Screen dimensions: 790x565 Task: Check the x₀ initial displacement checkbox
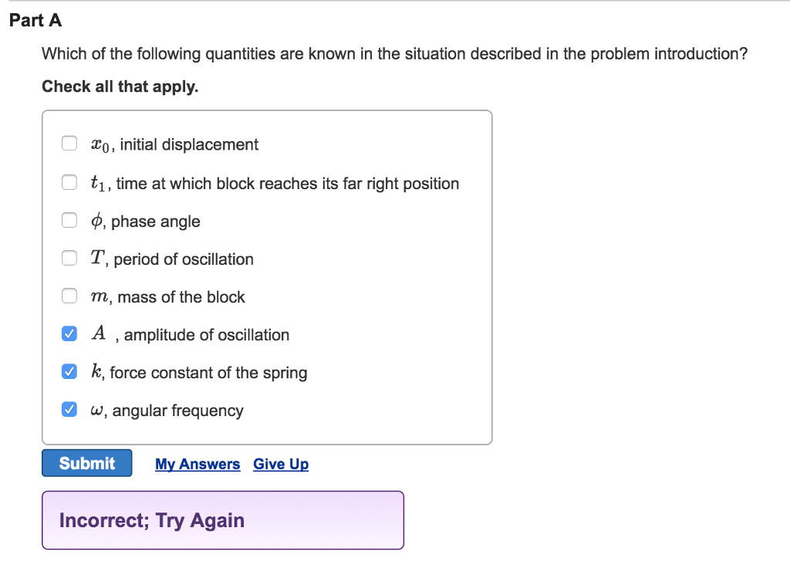tap(69, 143)
